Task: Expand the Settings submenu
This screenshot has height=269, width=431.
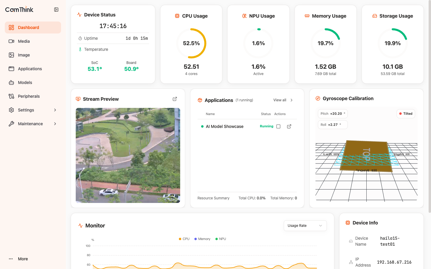Action: 33,110
